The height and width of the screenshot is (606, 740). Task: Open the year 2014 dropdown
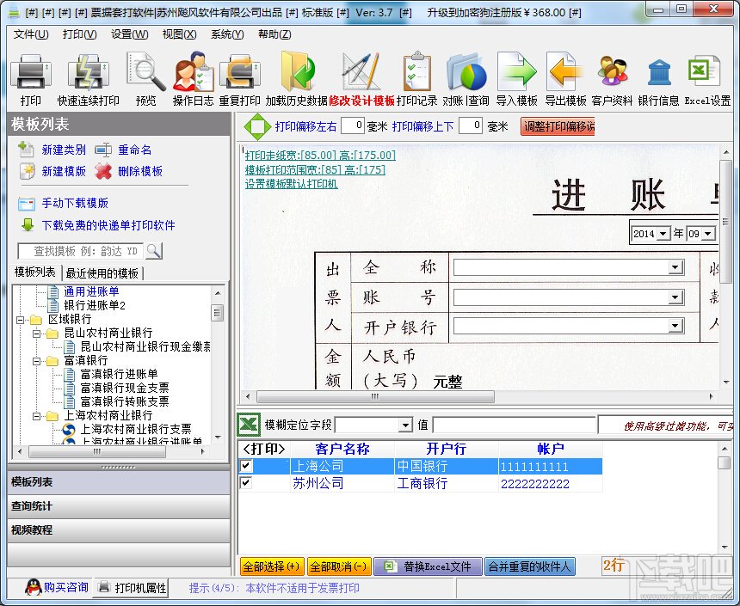[663, 234]
